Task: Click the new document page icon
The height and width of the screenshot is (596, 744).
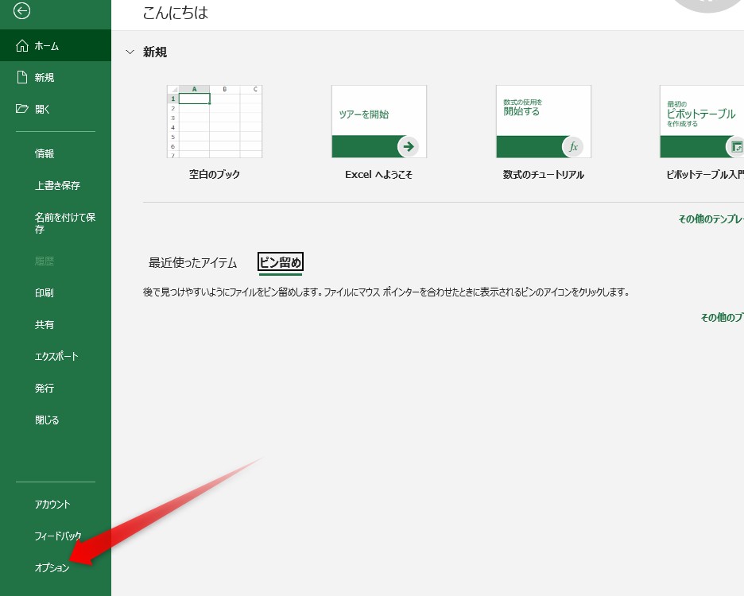Action: [21, 77]
